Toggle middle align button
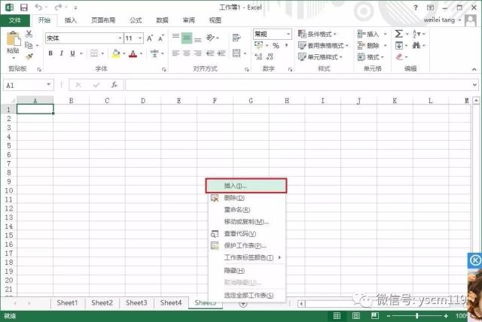Screen dimensions: 482x322 click(187, 38)
